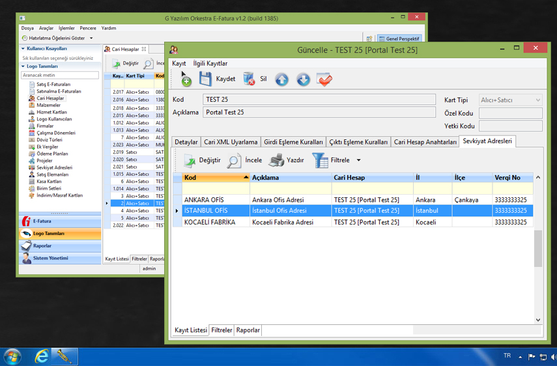Open the Filtrele dropdown arrow
Screen dimensions: 557x366
pos(358,160)
